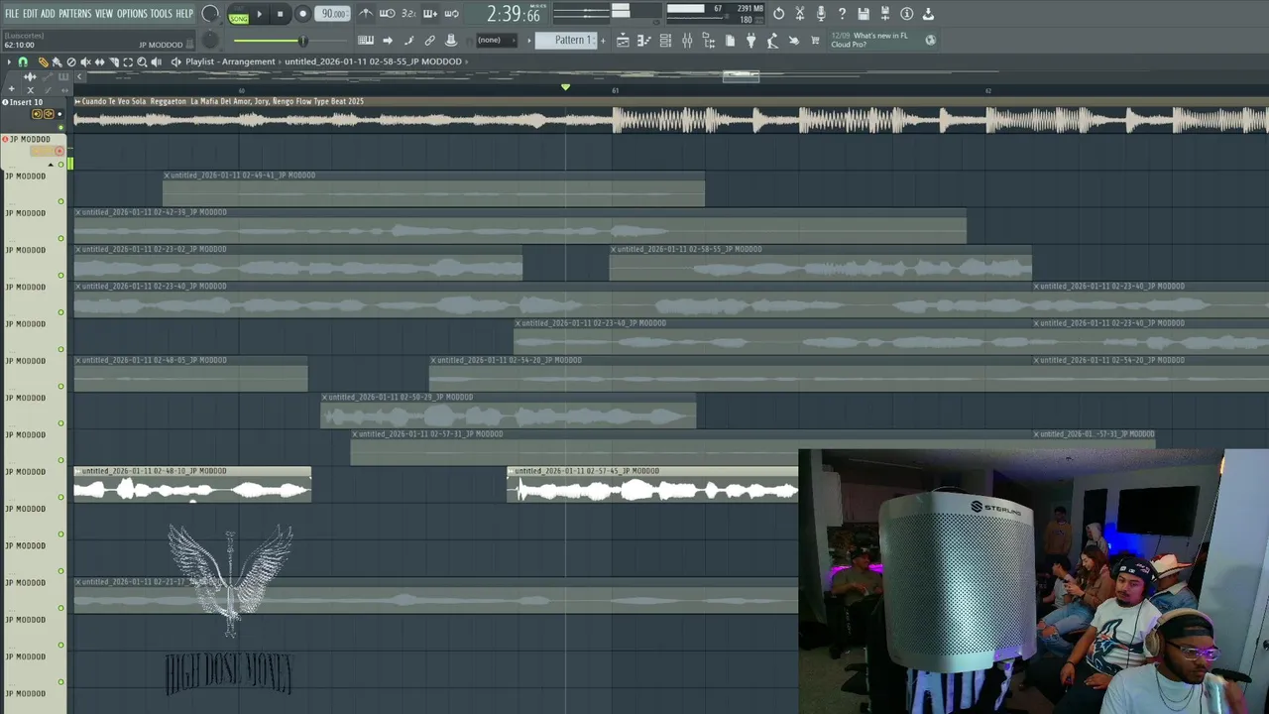The image size is (1269, 714).
Task: Open the Playlist view icon
Action: tap(623, 41)
